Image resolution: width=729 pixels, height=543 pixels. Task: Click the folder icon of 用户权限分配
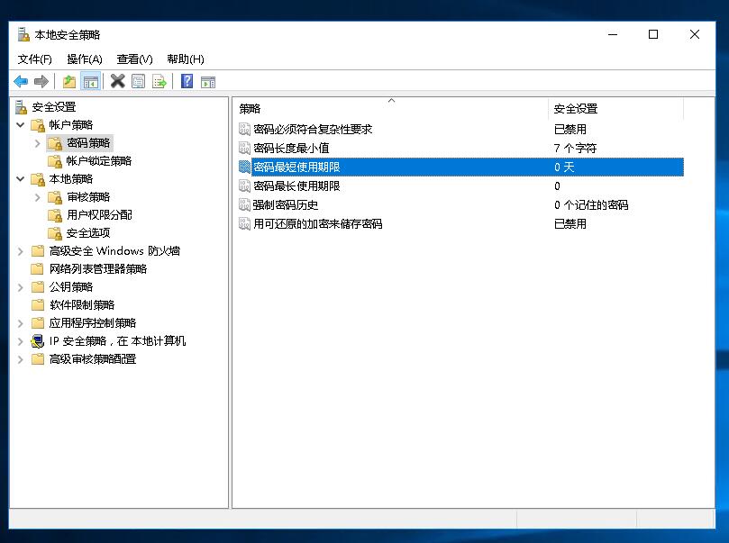[x=55, y=215]
